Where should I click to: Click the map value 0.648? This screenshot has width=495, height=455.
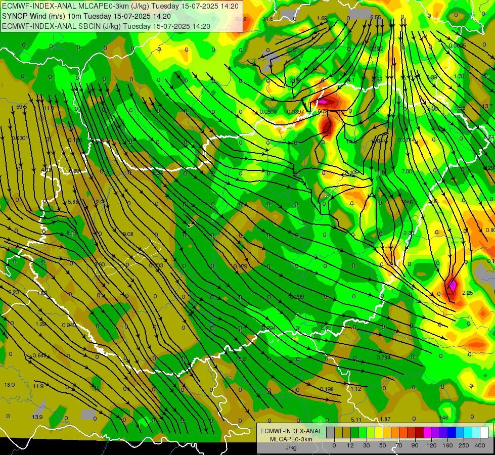coord(39,355)
